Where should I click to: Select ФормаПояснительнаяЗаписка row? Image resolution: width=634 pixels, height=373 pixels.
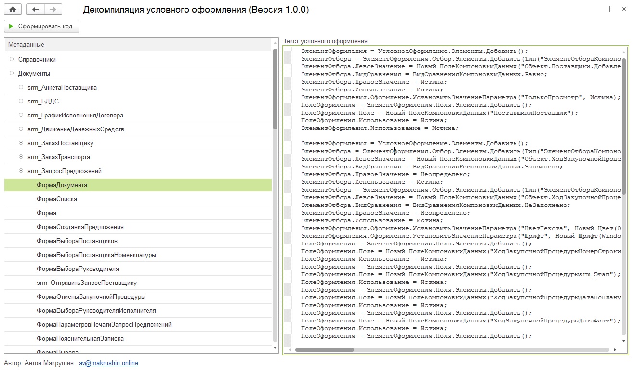tap(138, 338)
